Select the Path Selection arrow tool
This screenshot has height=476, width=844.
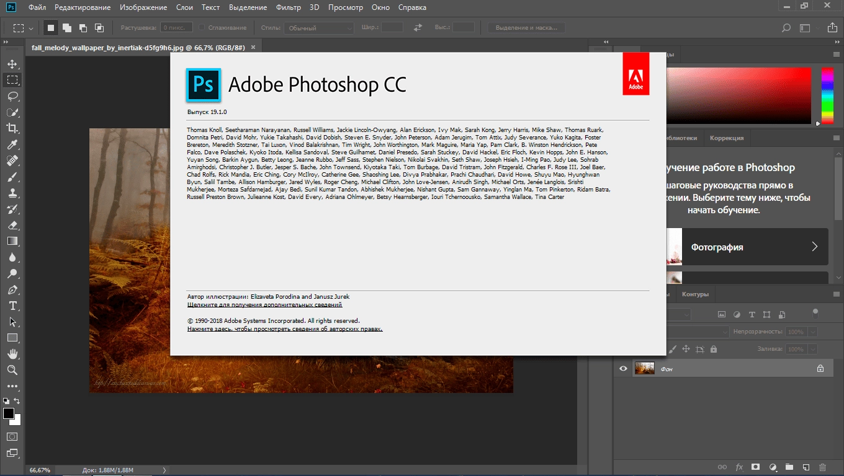click(x=12, y=322)
